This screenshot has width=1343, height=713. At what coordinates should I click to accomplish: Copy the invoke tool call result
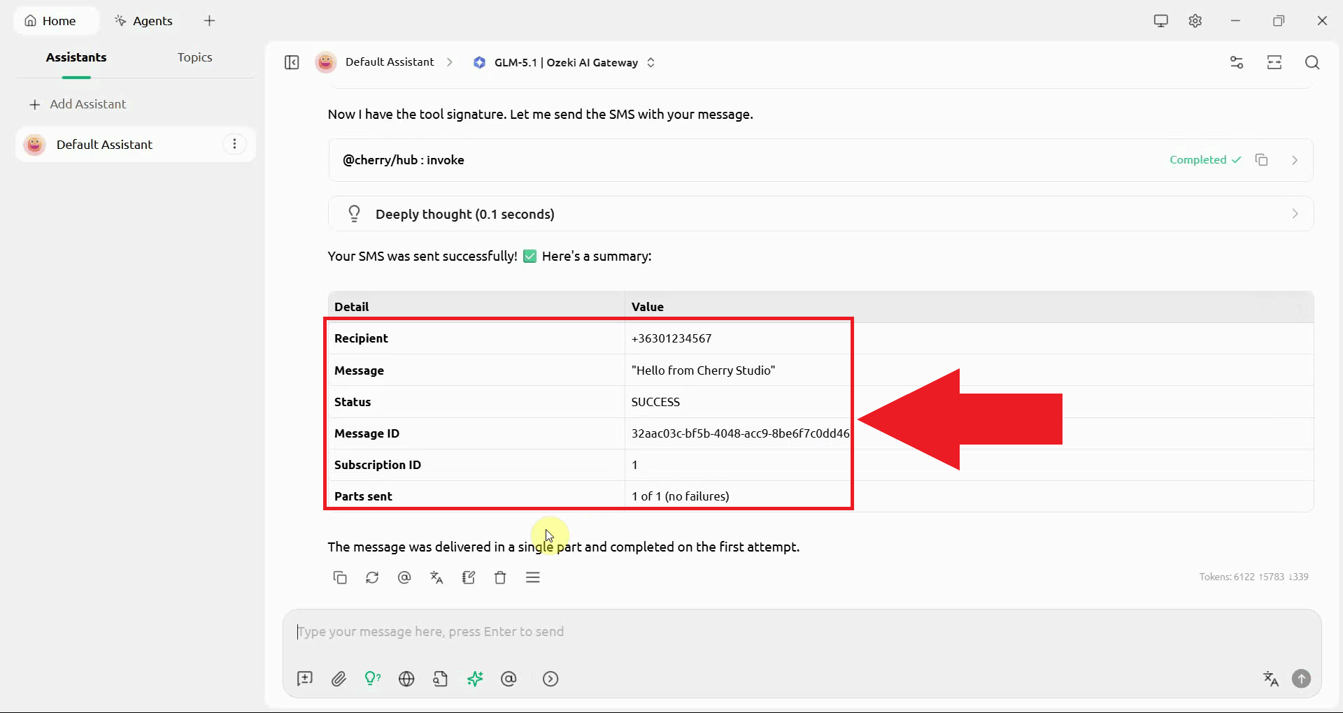coord(1261,159)
